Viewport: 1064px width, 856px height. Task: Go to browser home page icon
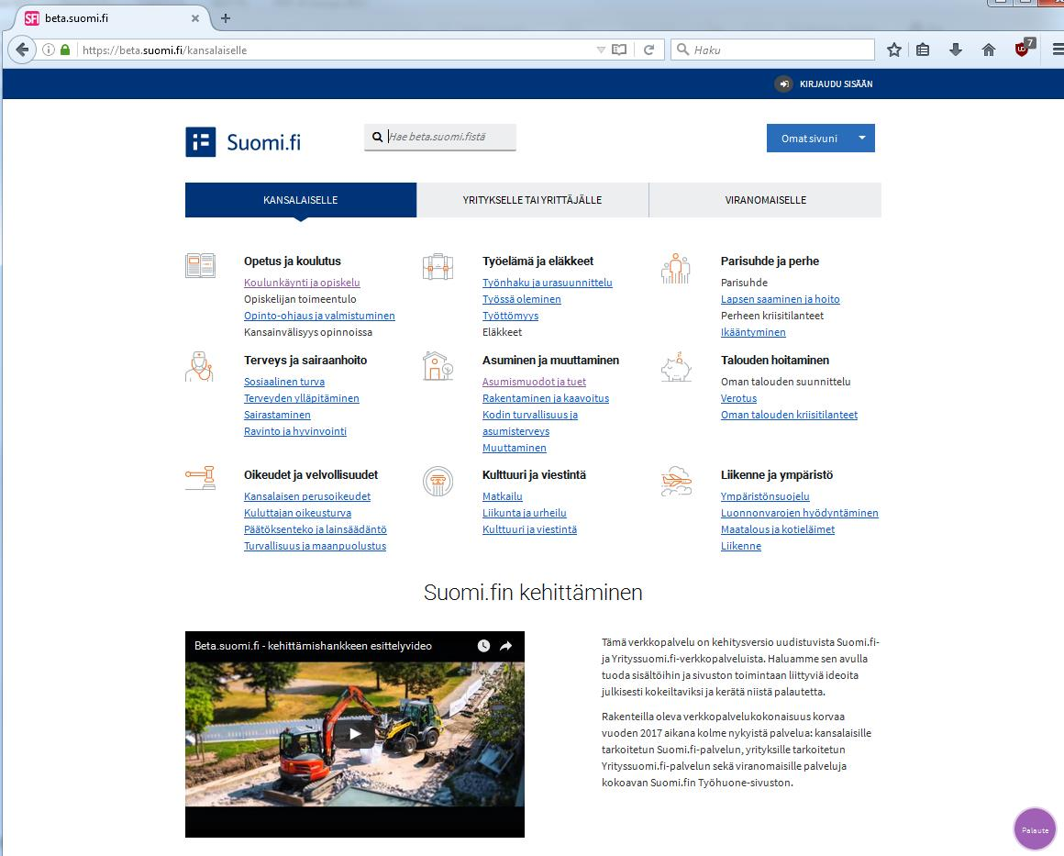coord(989,50)
